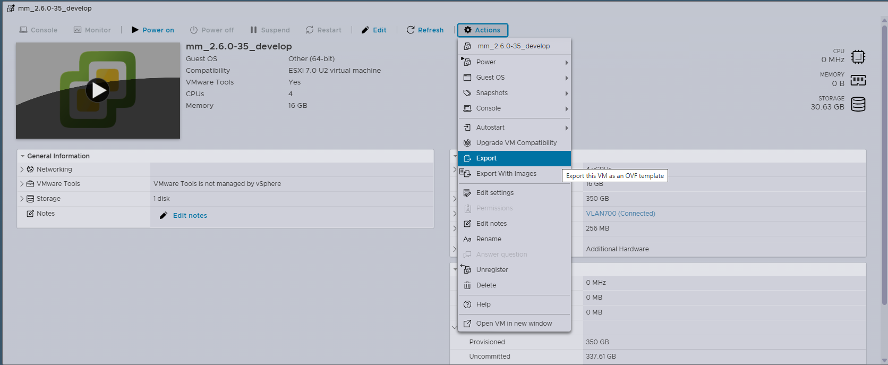Click the STORAGE database icon
The width and height of the screenshot is (888, 365).
coord(858,104)
